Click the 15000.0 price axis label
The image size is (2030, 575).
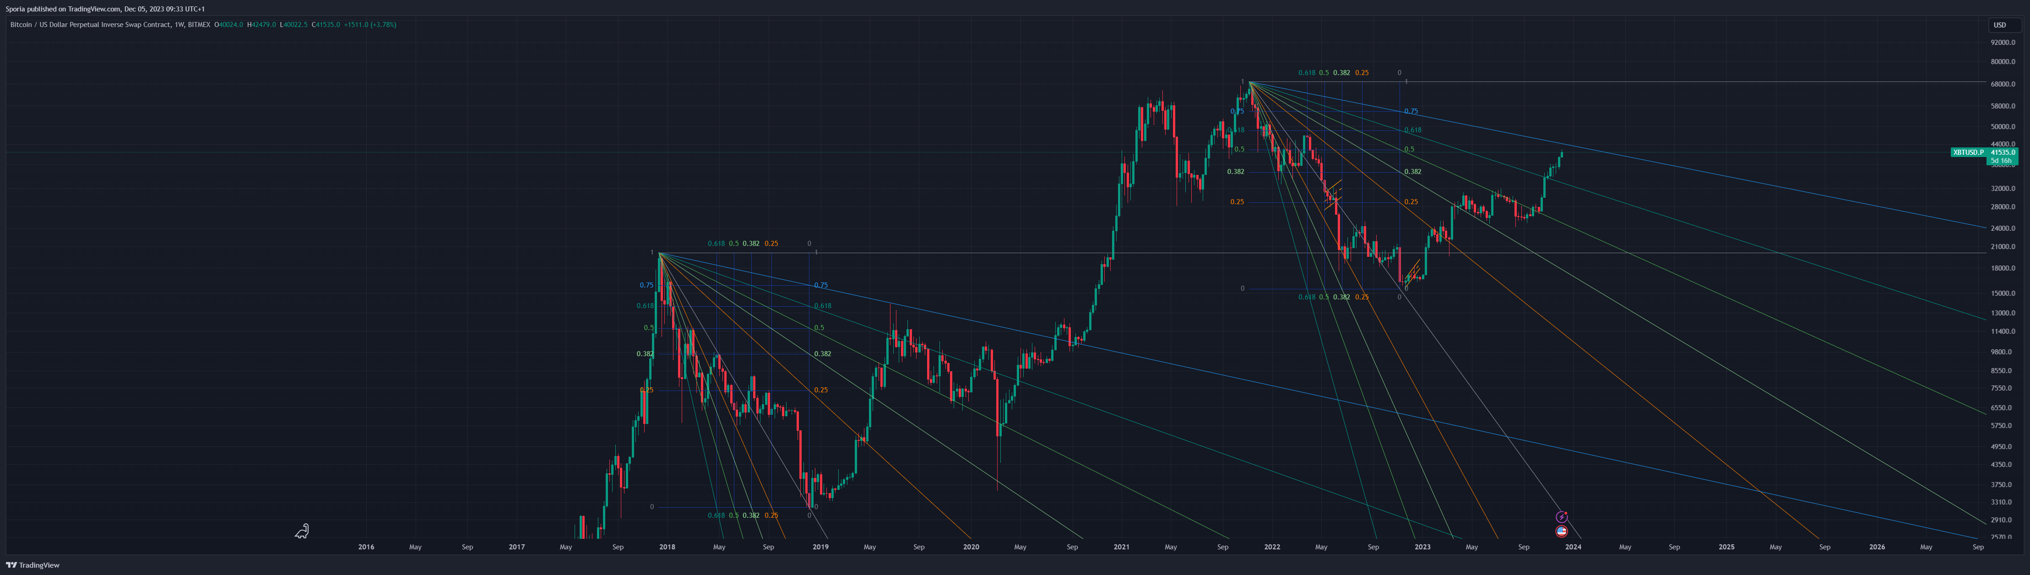coord(2003,294)
